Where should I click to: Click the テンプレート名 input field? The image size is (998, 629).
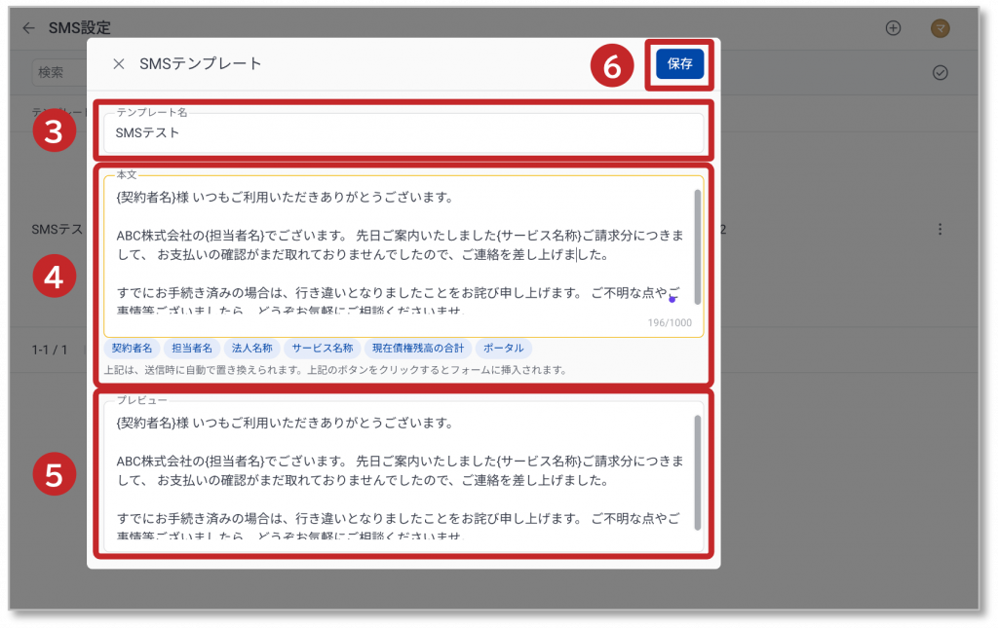click(x=403, y=133)
